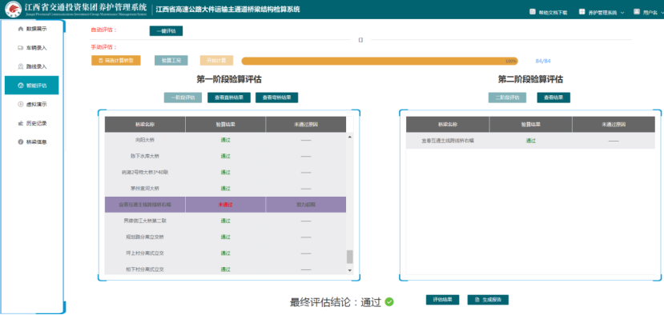Open 桥梁信息 via its info icon

(x=20, y=142)
